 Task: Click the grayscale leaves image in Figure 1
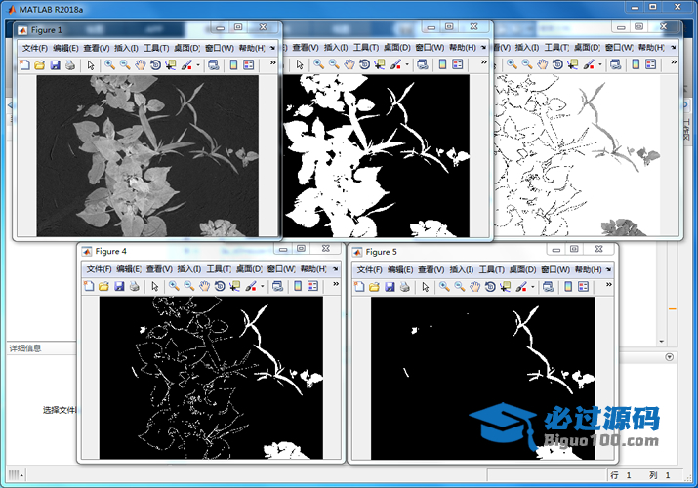click(147, 156)
